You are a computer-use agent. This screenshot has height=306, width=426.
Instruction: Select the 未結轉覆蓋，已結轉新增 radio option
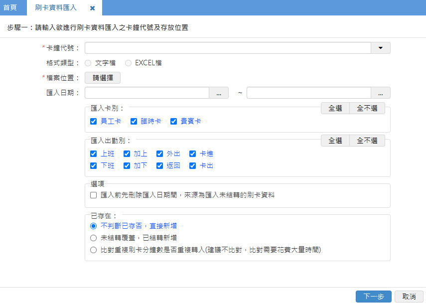click(94, 238)
